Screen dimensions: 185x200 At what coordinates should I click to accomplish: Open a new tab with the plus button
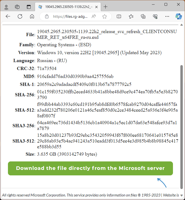(x=105, y=7)
